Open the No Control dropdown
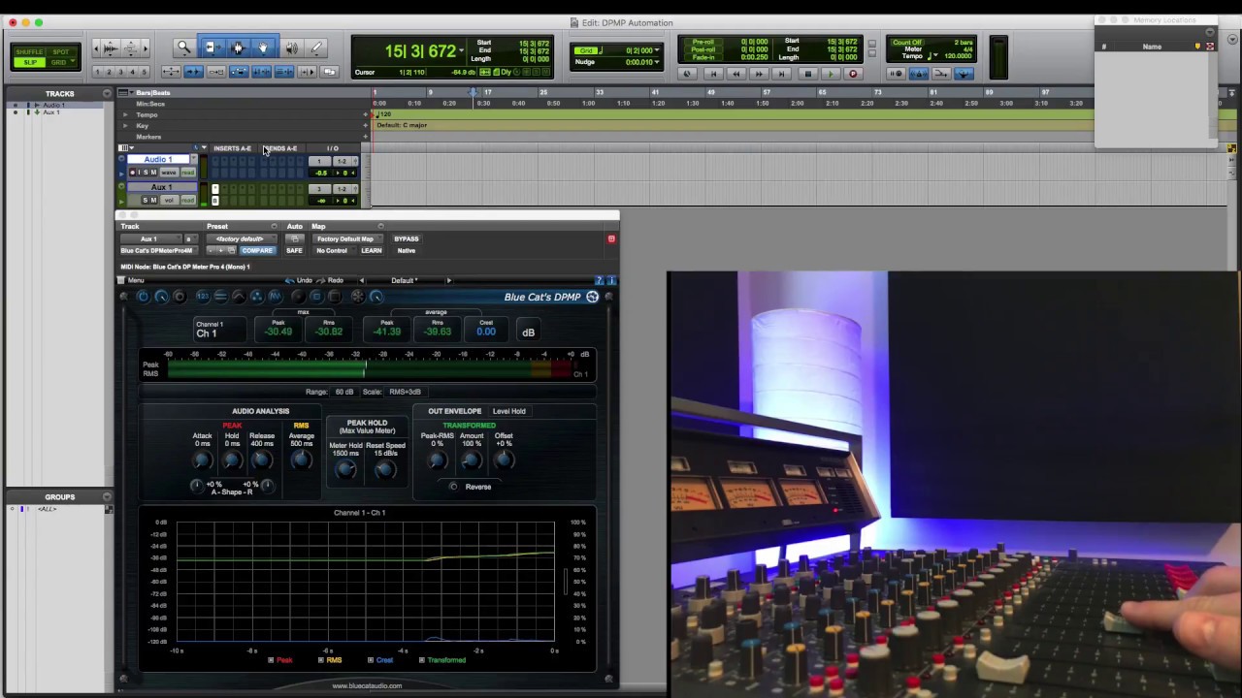 click(332, 250)
